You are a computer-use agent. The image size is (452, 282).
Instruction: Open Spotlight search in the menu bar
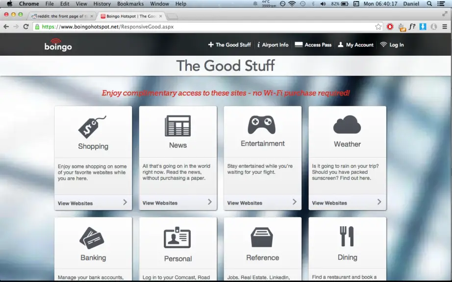coord(429,4)
